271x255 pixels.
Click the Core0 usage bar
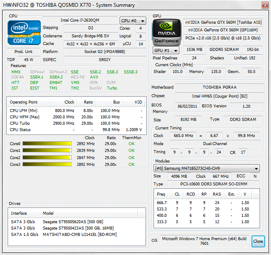pyautogui.click(x=47, y=143)
